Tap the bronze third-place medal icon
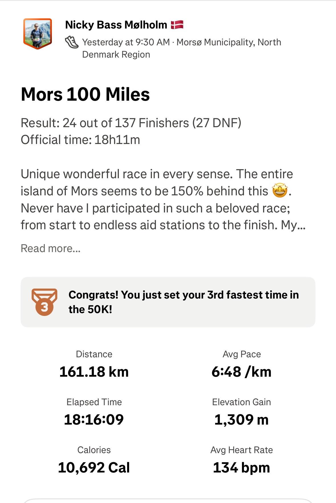This screenshot has width=336, height=503. (x=44, y=302)
